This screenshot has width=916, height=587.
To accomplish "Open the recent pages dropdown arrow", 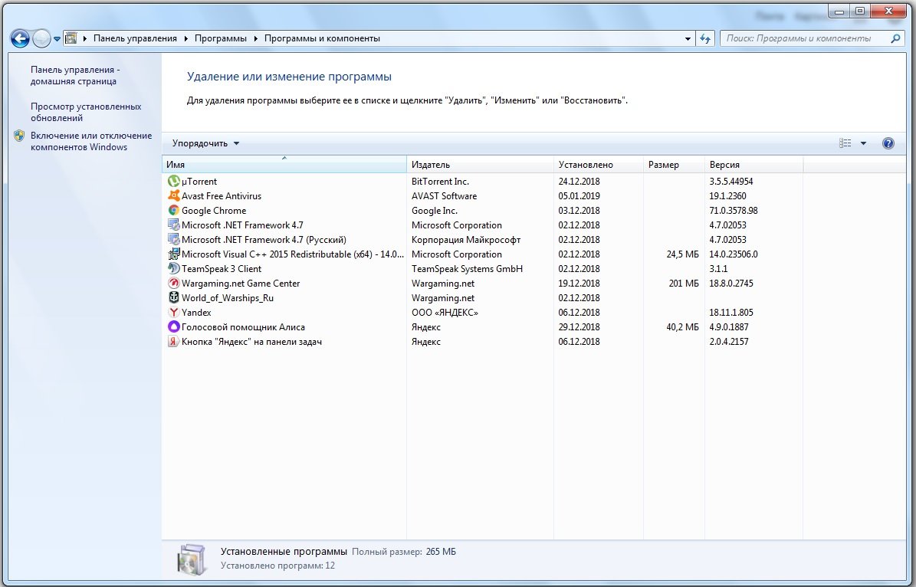I will tap(57, 39).
